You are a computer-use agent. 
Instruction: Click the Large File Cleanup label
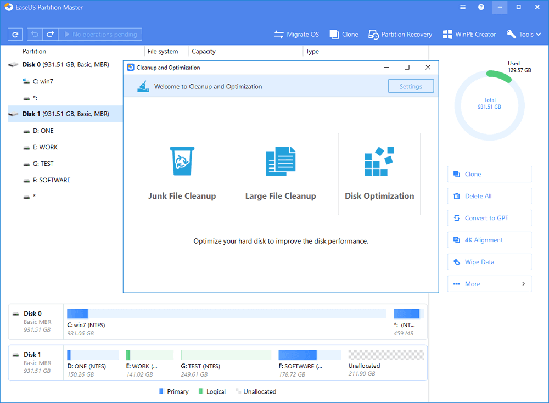point(281,195)
